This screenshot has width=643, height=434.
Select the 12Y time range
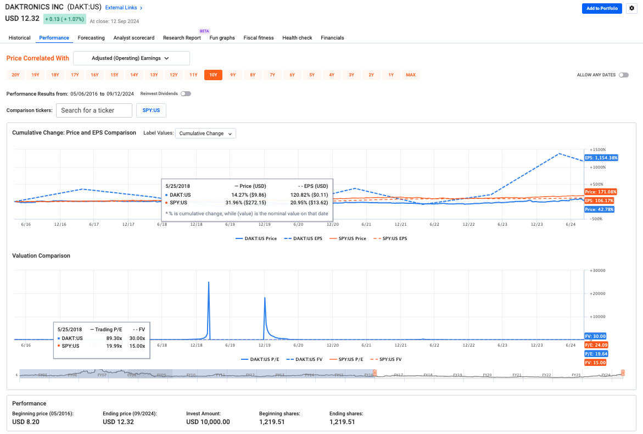tap(174, 75)
